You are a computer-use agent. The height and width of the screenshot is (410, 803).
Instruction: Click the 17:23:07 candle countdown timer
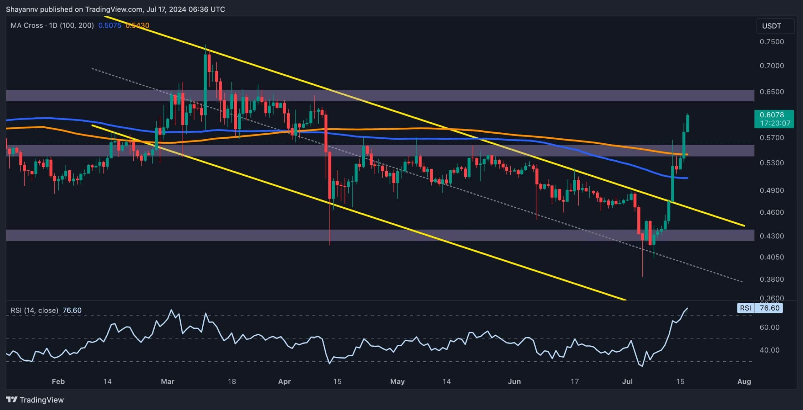775,123
